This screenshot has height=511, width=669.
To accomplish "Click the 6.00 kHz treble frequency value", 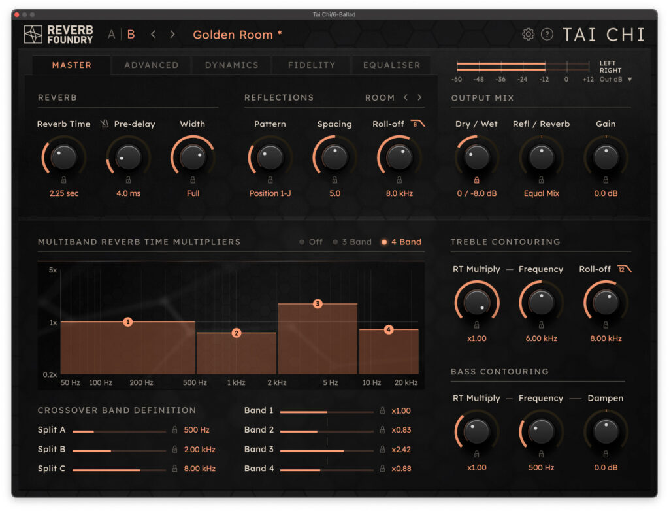I will [x=542, y=338].
